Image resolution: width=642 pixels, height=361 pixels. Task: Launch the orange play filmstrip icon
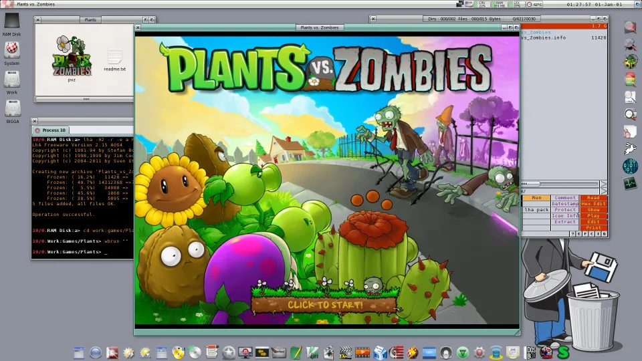coord(362,352)
